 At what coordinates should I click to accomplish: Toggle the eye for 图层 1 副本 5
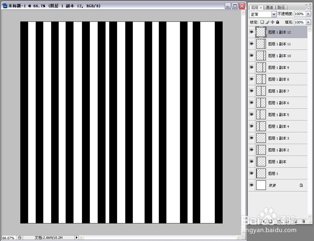tap(252, 115)
